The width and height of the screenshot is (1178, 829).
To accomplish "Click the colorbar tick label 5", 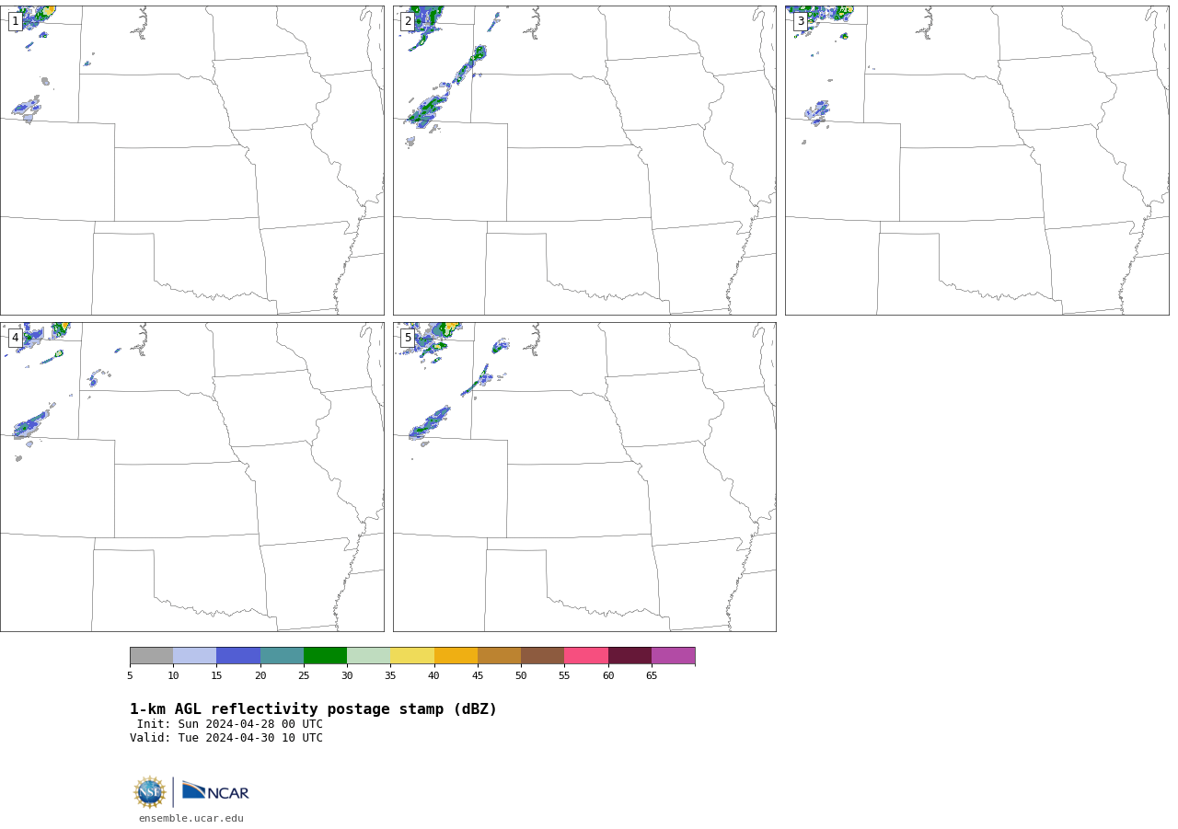I will [x=130, y=676].
